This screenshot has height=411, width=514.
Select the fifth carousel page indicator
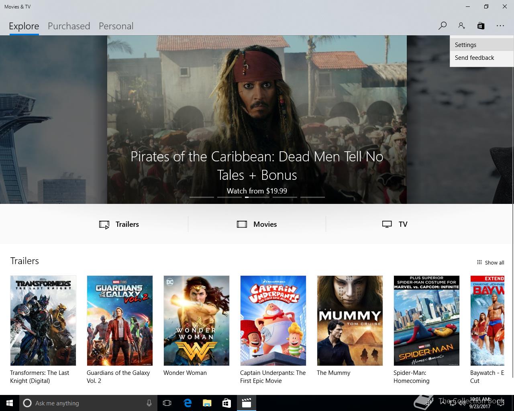tap(312, 197)
